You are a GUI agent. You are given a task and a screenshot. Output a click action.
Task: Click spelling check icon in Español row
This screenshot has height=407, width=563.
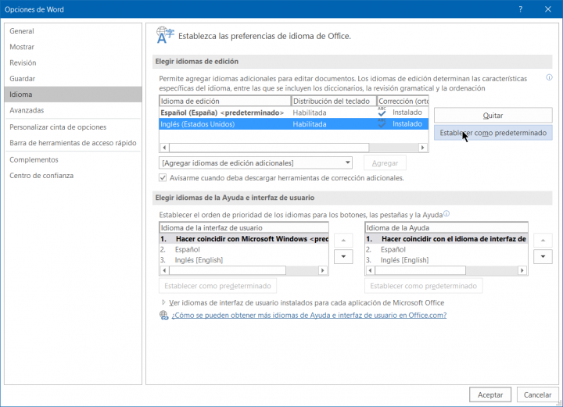coord(382,112)
